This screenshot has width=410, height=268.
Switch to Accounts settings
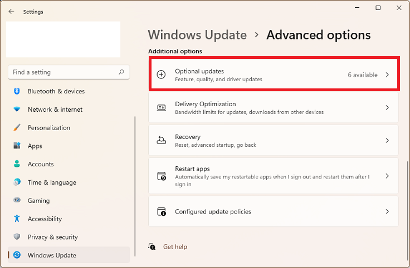tap(69, 164)
